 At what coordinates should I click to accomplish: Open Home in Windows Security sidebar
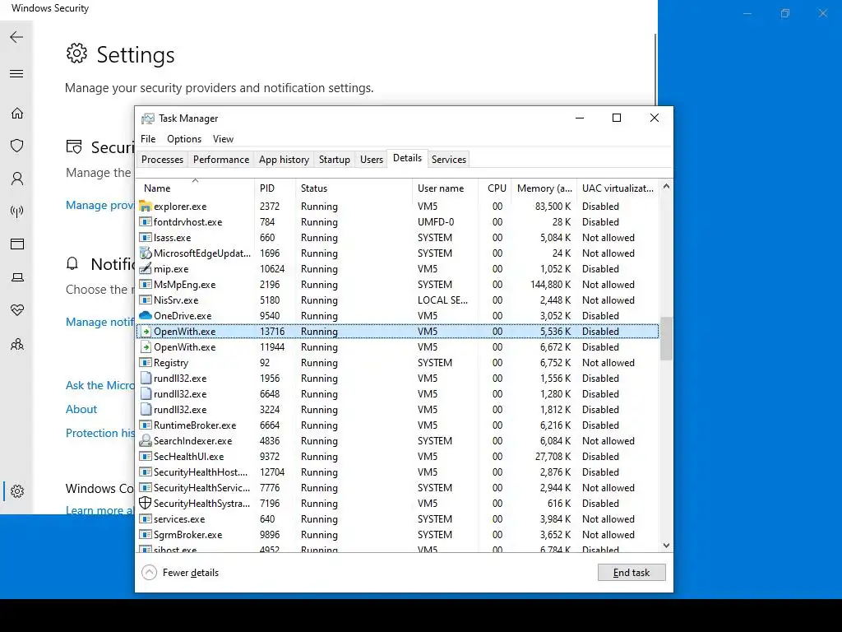pos(17,114)
